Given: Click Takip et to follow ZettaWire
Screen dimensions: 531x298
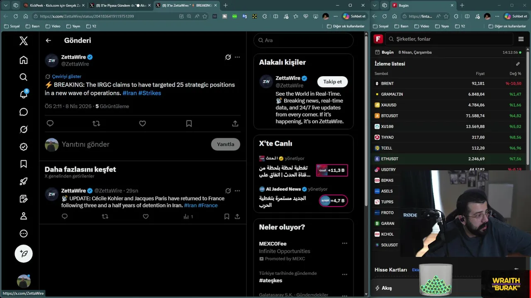Looking at the screenshot, I should click(332, 82).
